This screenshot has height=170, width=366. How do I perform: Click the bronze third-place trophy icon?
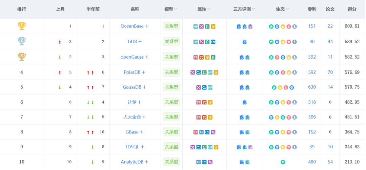[22, 57]
